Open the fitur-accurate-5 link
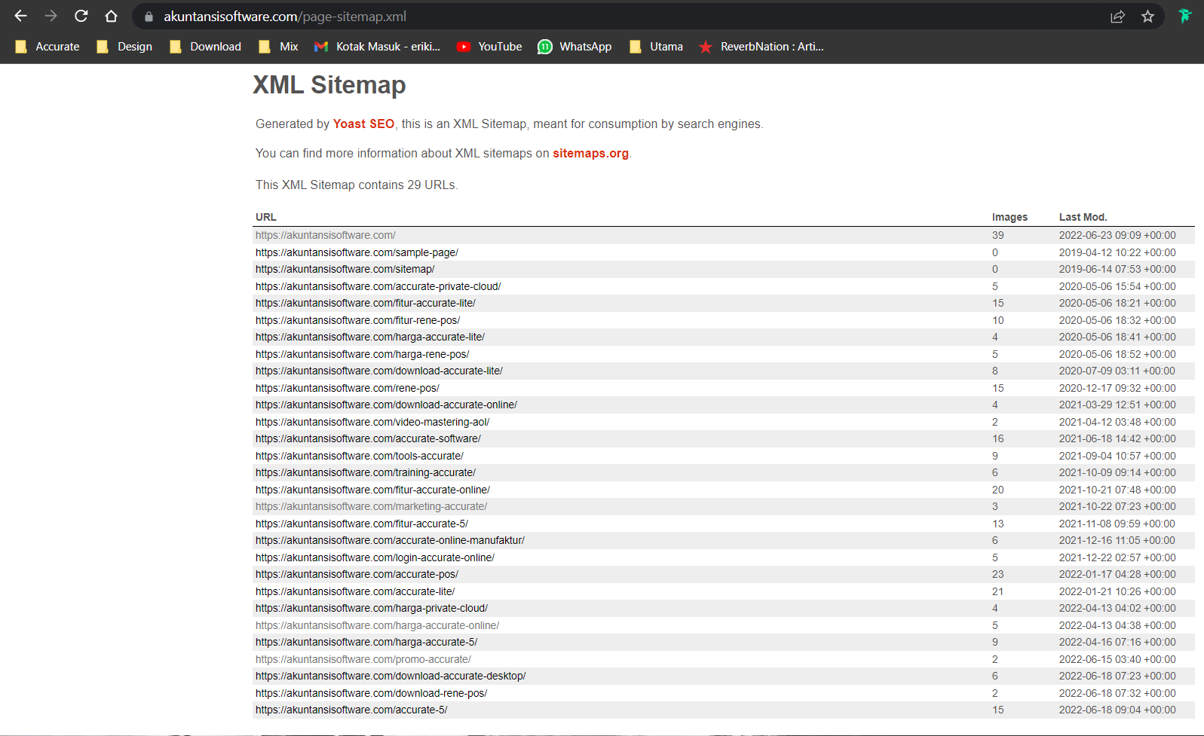Screen dimensions: 1204x736 (x=362, y=524)
